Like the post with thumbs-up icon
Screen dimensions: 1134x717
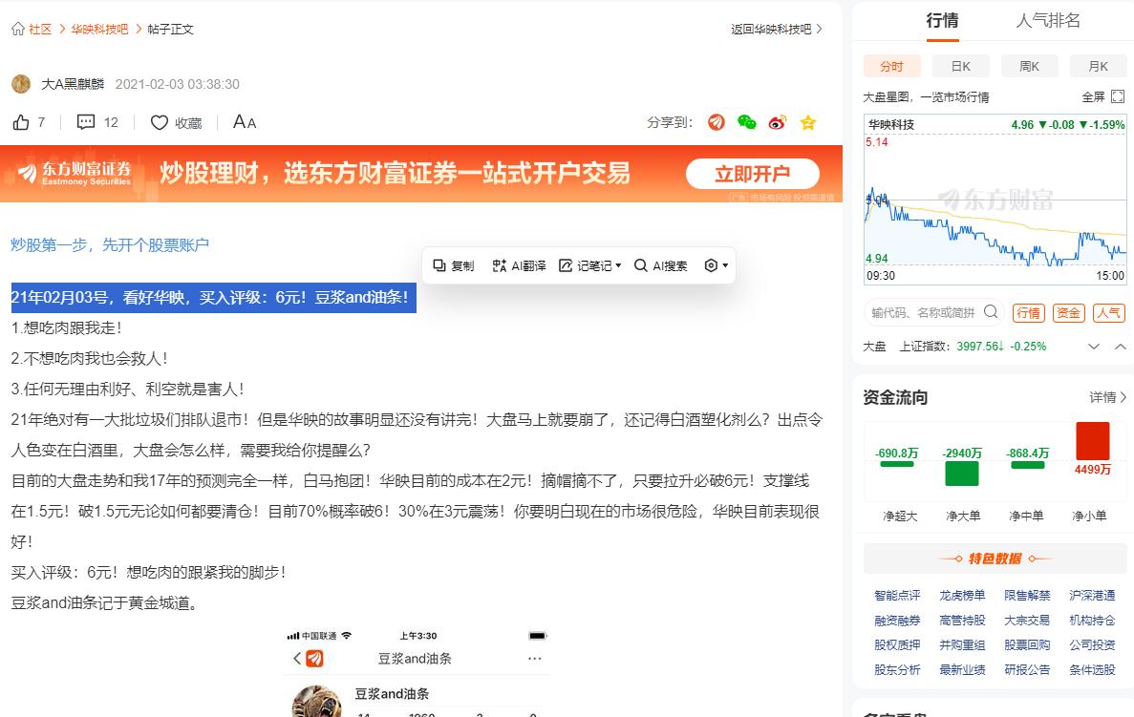click(21, 122)
